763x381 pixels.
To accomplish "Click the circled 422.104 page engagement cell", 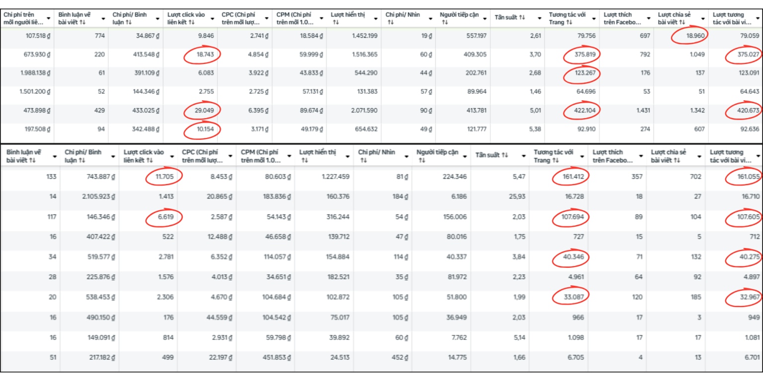I will [x=582, y=111].
